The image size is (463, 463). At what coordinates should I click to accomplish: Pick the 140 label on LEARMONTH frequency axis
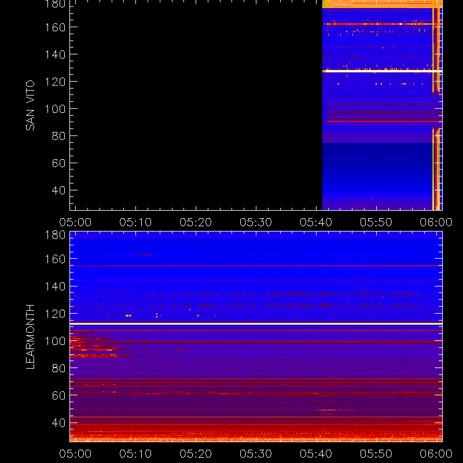point(55,286)
